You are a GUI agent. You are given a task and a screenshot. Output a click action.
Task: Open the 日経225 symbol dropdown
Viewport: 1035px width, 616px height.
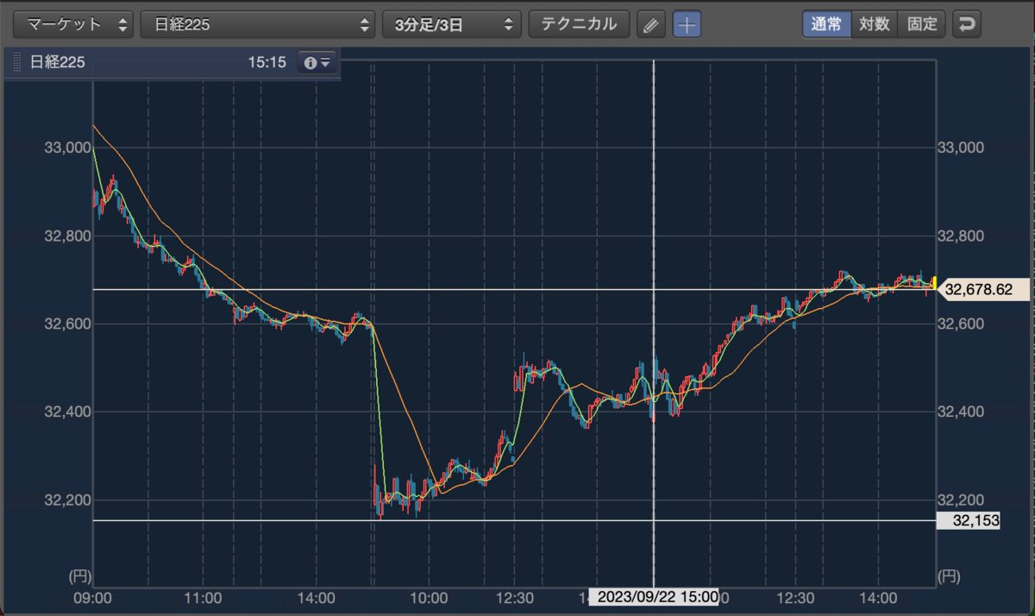(258, 24)
